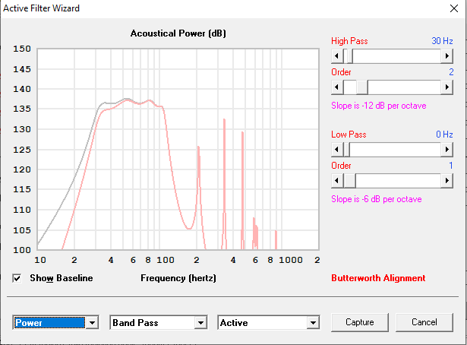Click the Low Pass label

pos(349,135)
